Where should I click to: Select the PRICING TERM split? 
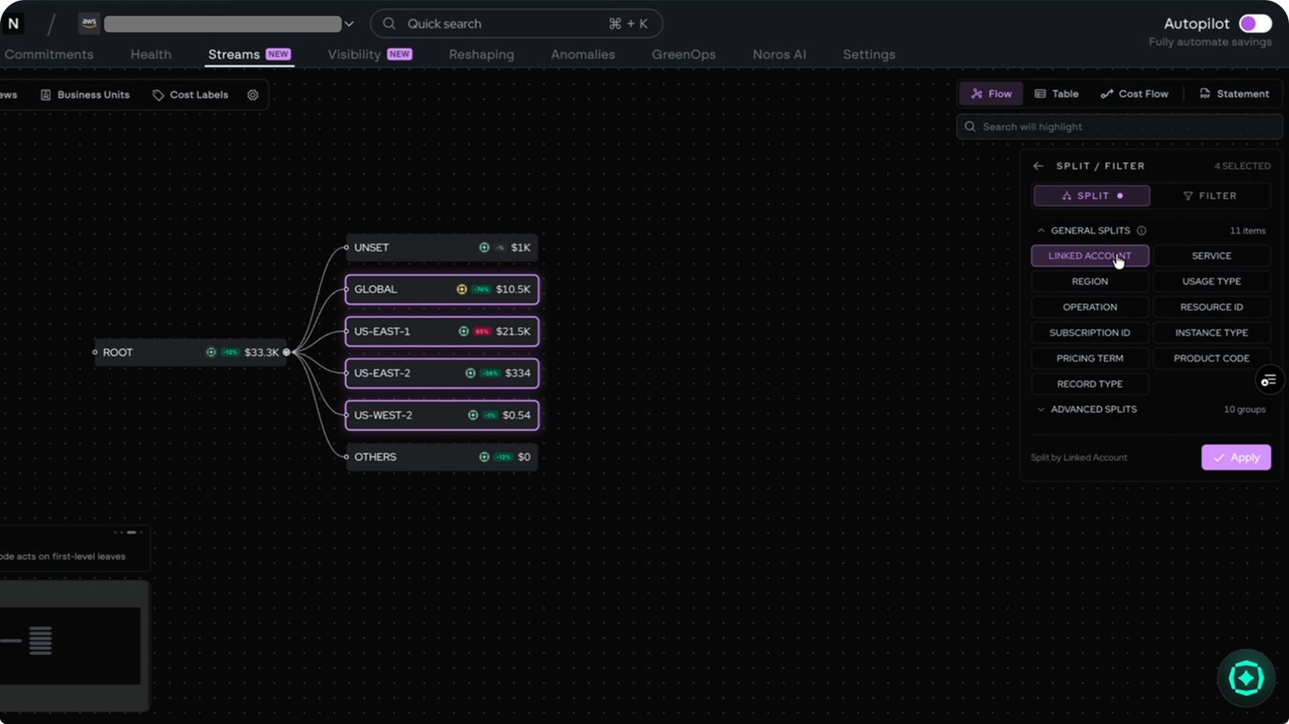click(1090, 358)
